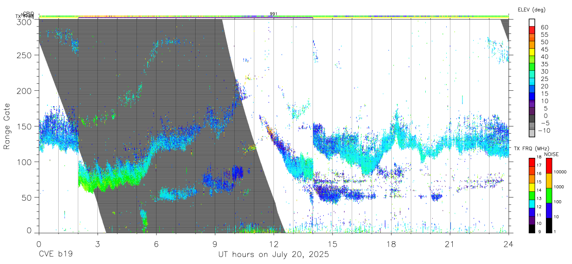This screenshot has width=572, height=264.
Task: Click the light gray bottom swatch of ELEV bar
Action: pos(532,133)
